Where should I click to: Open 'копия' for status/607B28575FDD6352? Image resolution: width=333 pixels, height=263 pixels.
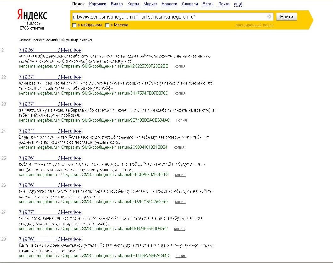click(179, 228)
